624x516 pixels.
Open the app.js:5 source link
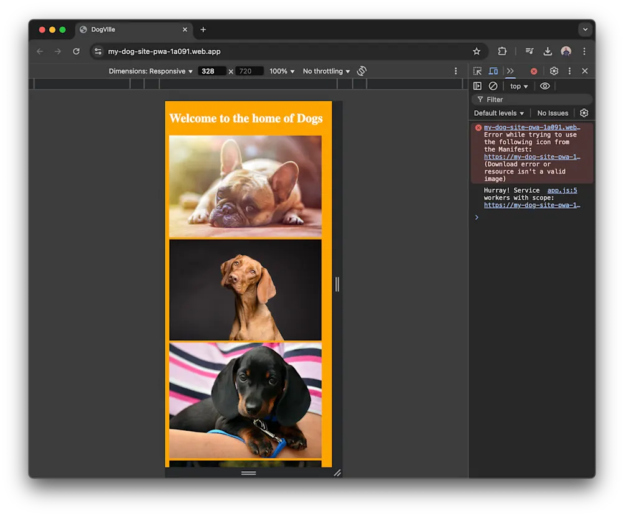pos(562,190)
